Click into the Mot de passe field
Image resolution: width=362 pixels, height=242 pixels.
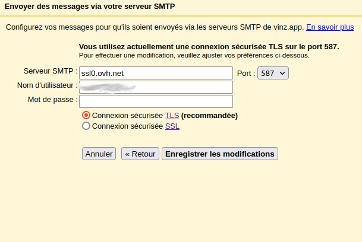[x=156, y=101]
